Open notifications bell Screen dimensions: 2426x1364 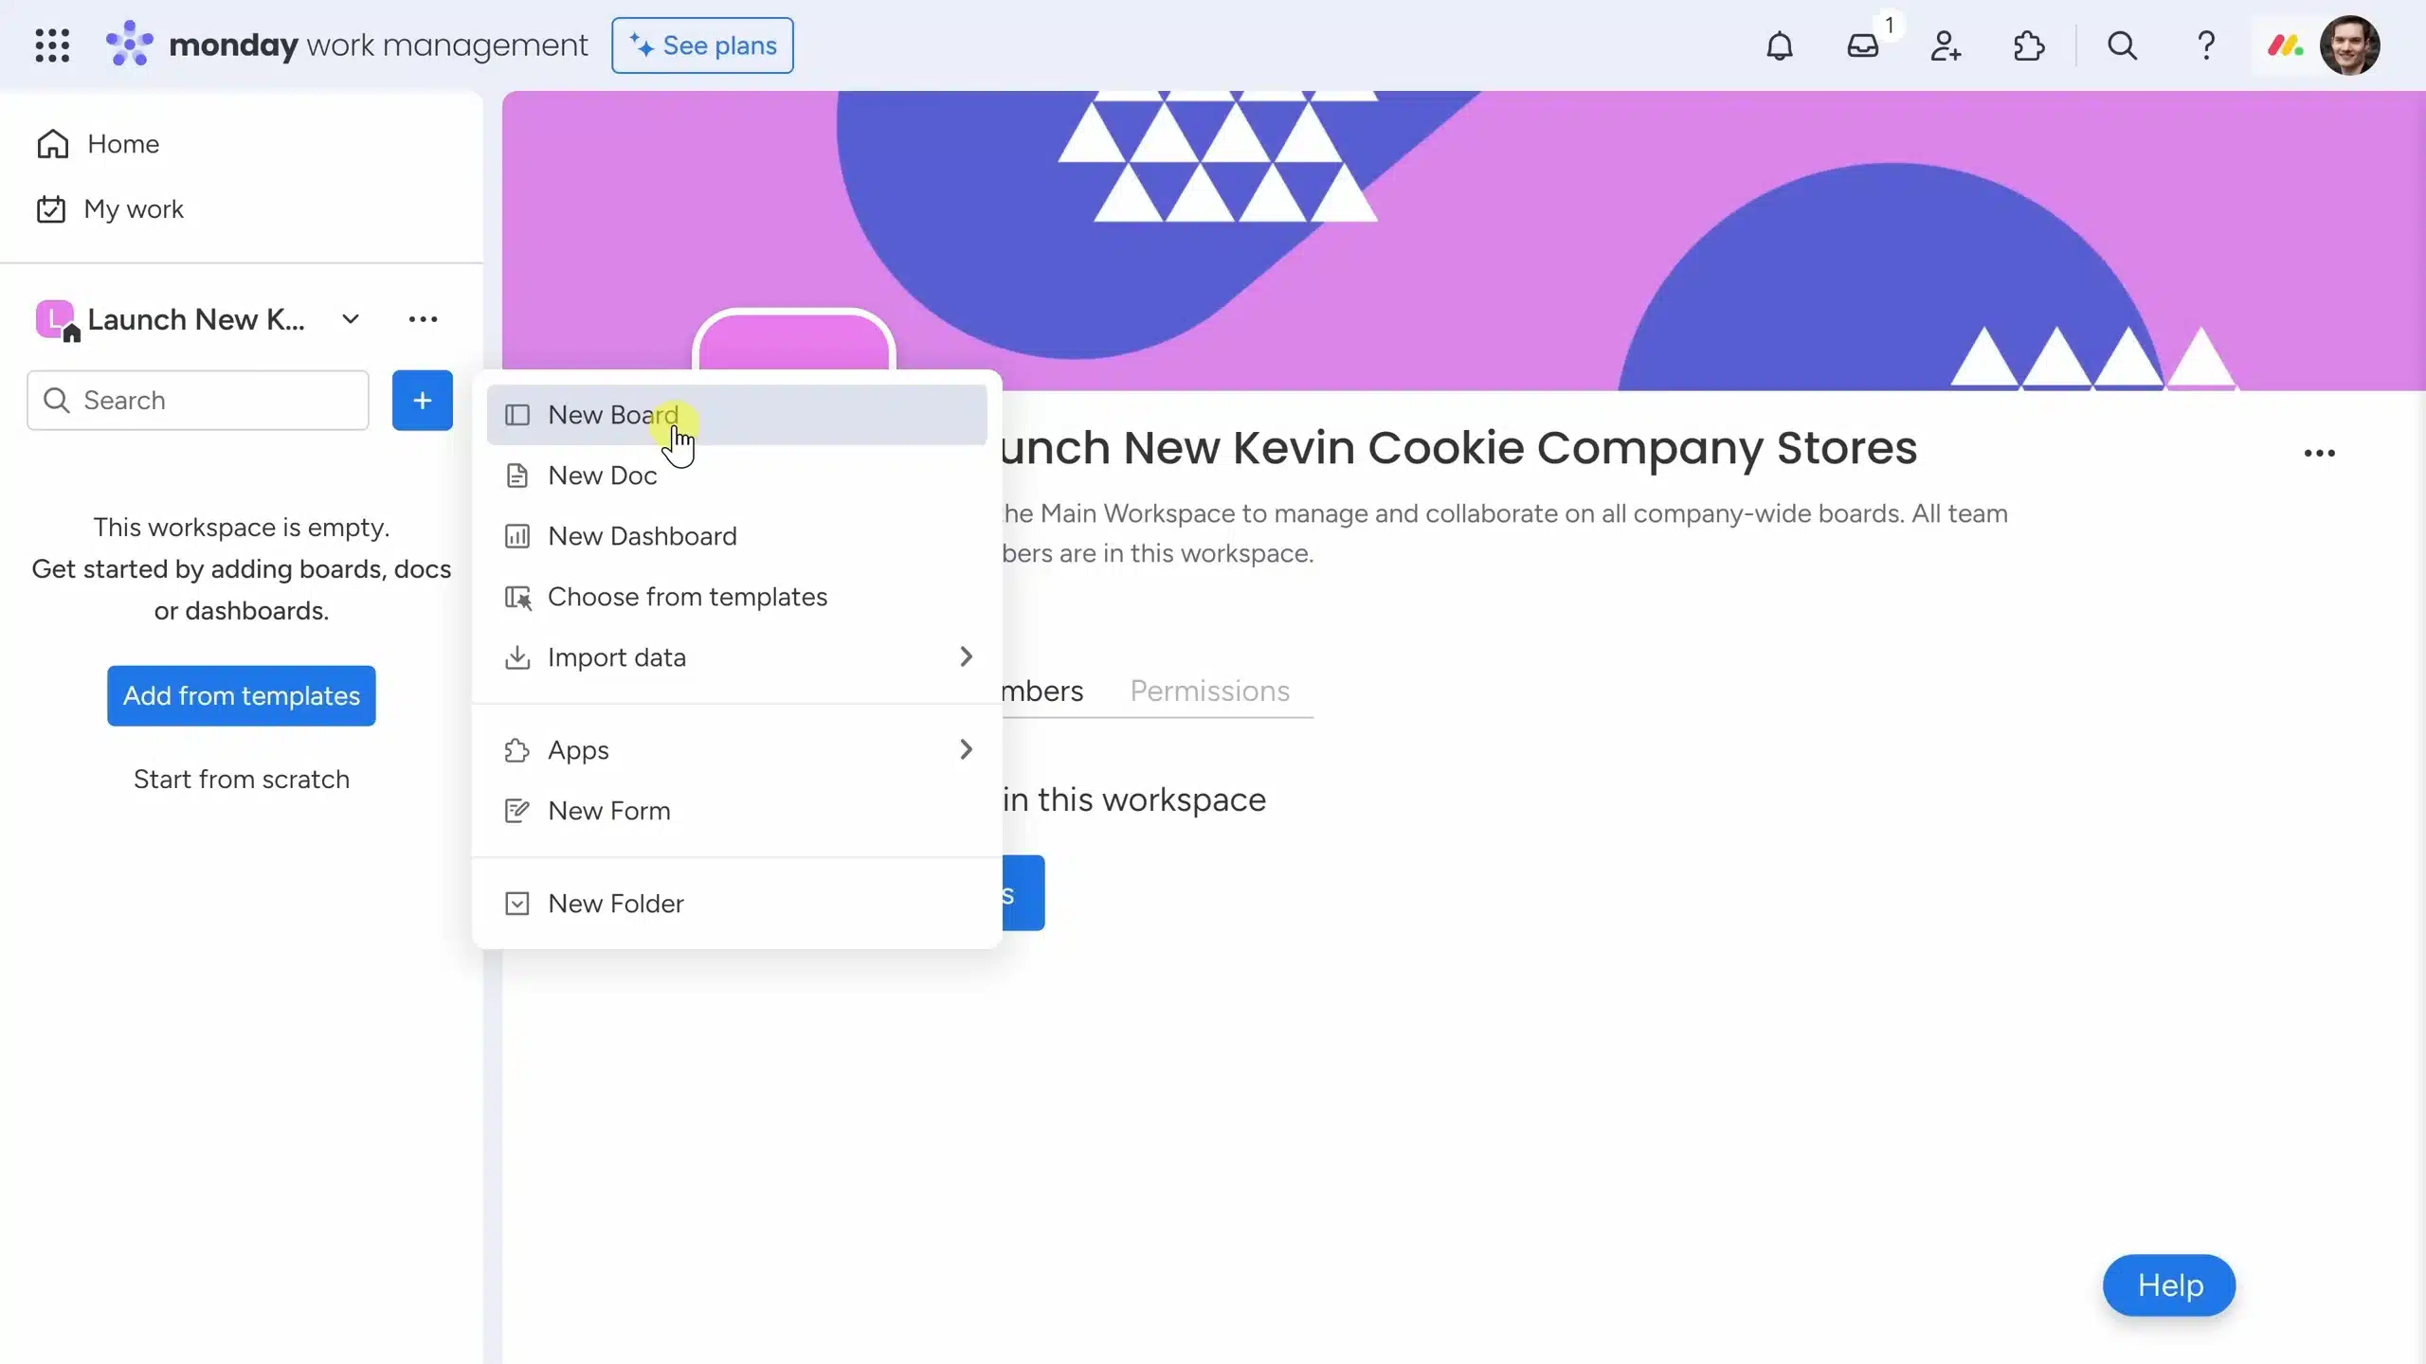click(x=1780, y=45)
